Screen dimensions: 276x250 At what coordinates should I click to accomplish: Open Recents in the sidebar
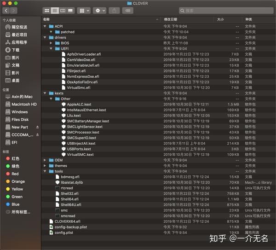click(16, 35)
